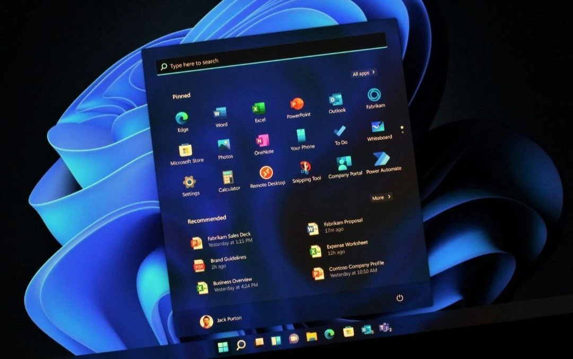
Task: Open the Company Portal app
Action: click(x=345, y=167)
